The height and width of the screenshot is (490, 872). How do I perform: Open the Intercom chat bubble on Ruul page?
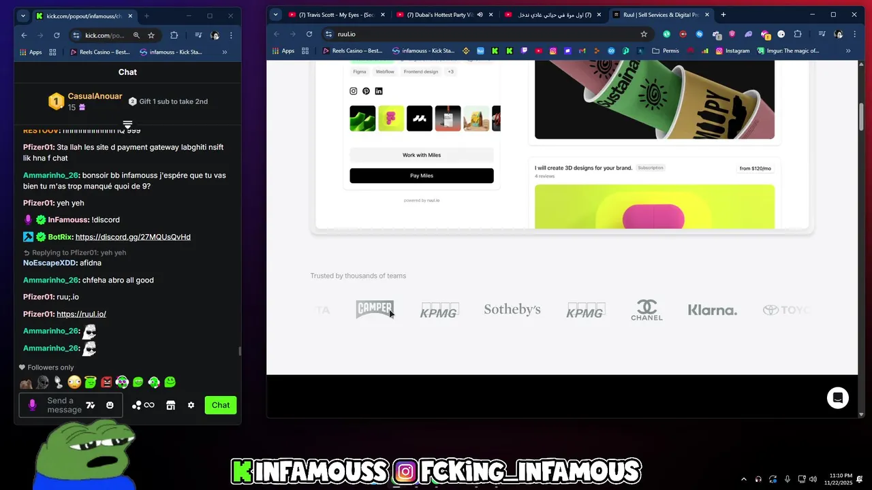[x=838, y=398]
